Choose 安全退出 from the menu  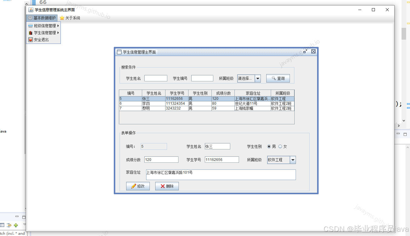pyautogui.click(x=44, y=40)
